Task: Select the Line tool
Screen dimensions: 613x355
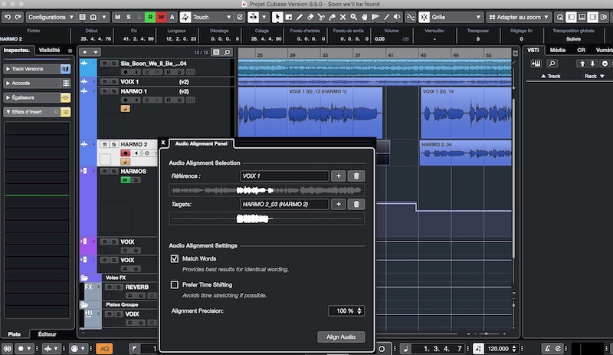Action: pyautogui.click(x=386, y=17)
